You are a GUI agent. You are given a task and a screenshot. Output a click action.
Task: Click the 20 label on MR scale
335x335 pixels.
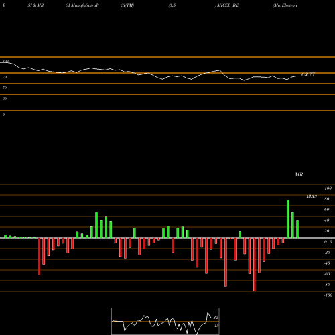coord(327,231)
